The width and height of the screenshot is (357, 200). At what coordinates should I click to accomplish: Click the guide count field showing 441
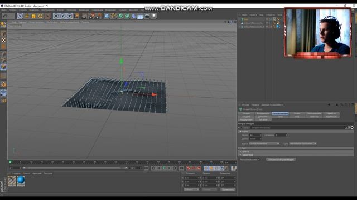(255, 135)
